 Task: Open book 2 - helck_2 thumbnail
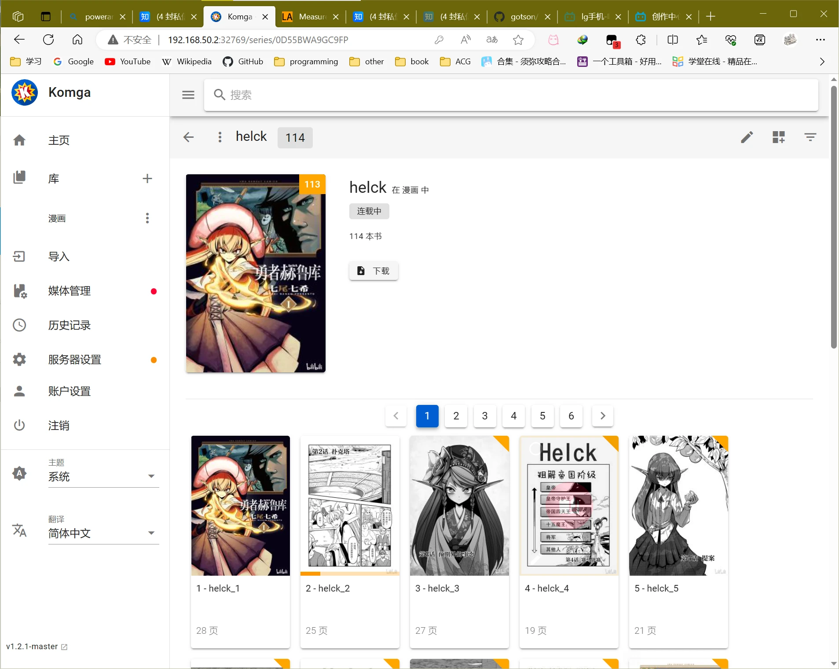tap(350, 506)
